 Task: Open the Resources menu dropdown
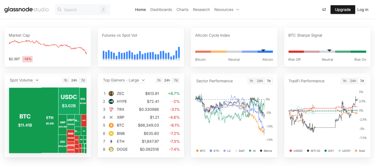click(x=226, y=9)
